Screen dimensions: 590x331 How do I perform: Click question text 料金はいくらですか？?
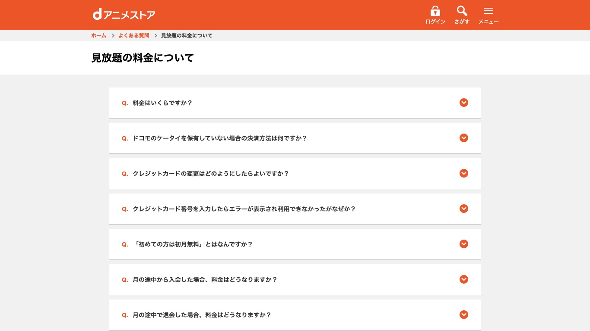tap(162, 103)
